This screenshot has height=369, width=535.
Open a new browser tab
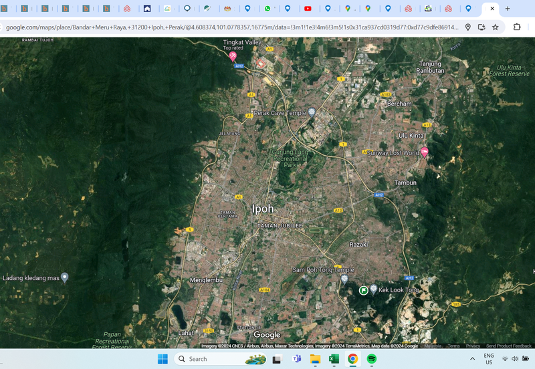click(508, 9)
